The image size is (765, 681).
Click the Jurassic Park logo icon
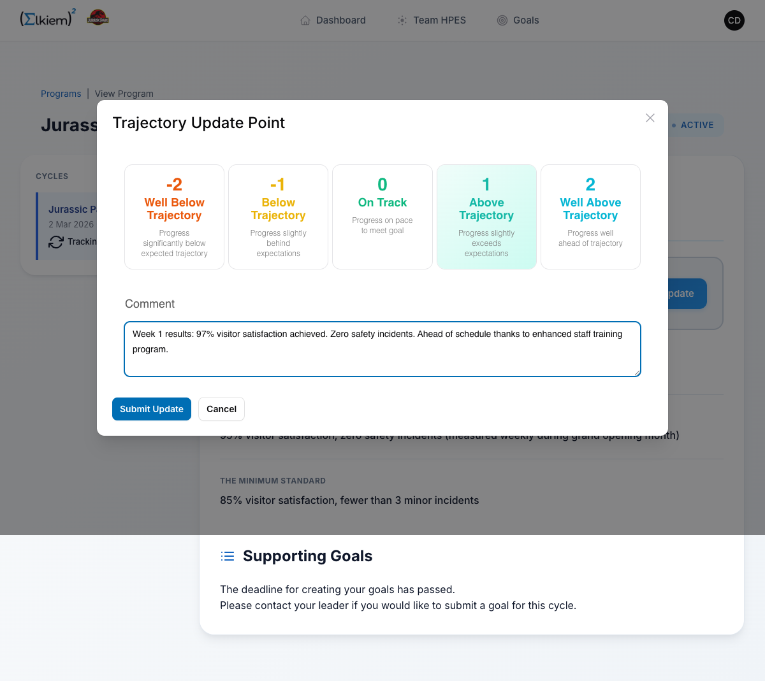(x=98, y=17)
